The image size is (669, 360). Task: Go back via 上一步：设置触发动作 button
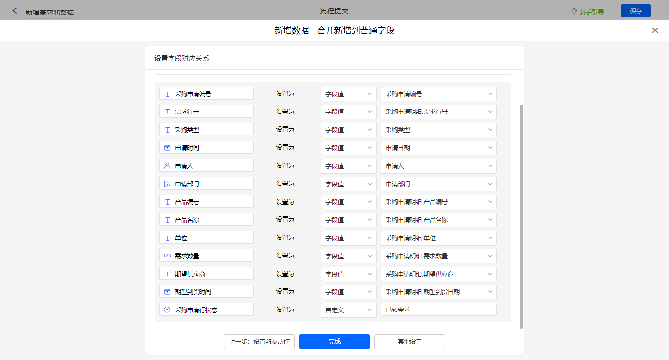click(259, 341)
